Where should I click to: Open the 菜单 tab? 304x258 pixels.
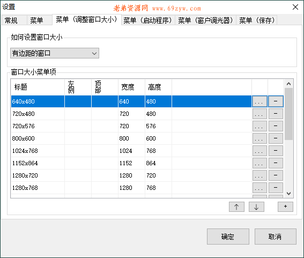point(40,20)
